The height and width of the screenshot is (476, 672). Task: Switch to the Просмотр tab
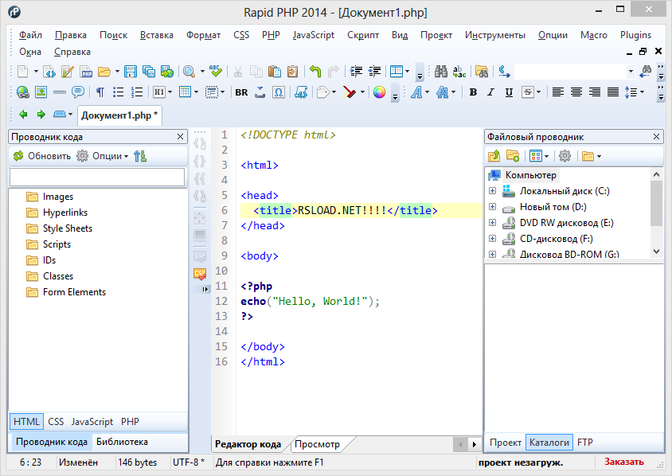318,444
